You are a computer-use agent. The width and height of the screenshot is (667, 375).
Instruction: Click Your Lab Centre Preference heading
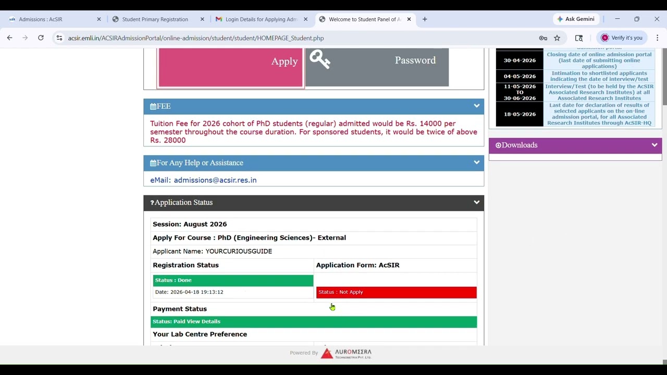click(x=200, y=334)
